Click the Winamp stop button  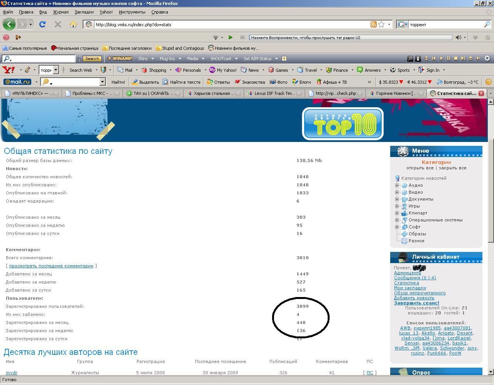pyautogui.click(x=455, y=59)
